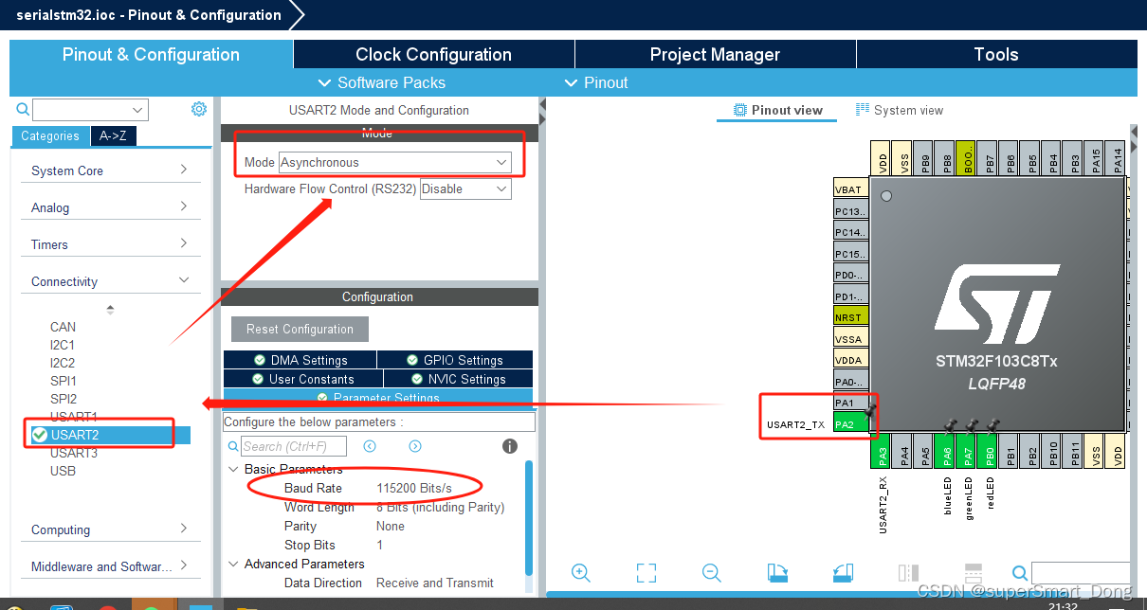Screen dimensions: 1147x610
Task: Select the Pinout view tab
Action: 777,110
